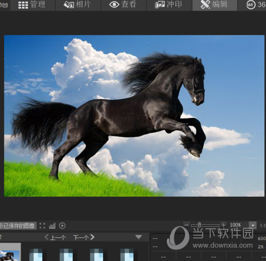Switch to the 查看 (View) mode tab
This screenshot has height=261, width=266.
123,5
